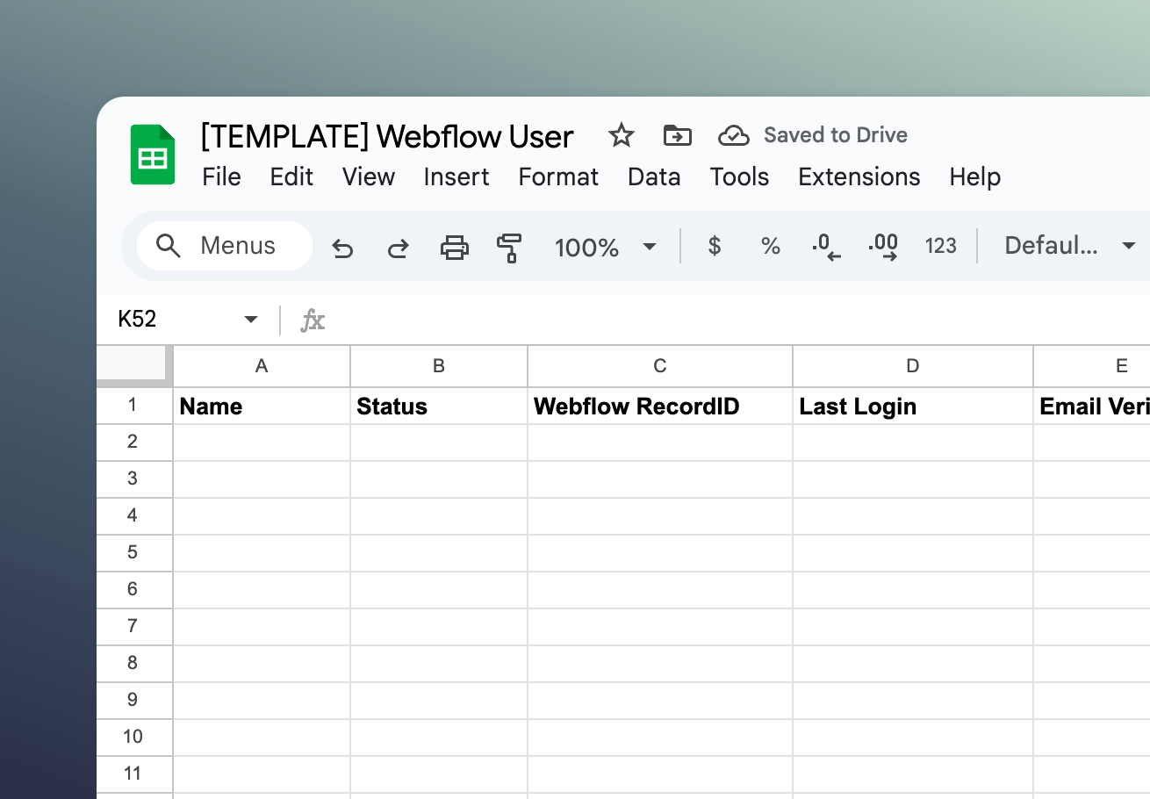This screenshot has height=799, width=1150.
Task: Decrease decimal places
Action: pos(826,247)
